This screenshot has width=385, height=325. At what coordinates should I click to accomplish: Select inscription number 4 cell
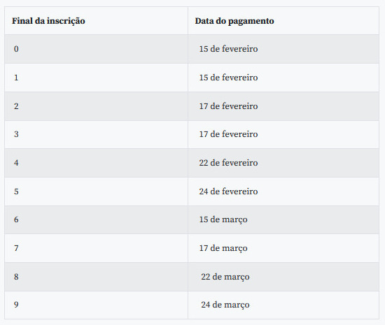pos(97,163)
